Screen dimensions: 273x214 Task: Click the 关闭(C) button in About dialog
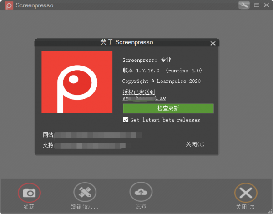195,144
